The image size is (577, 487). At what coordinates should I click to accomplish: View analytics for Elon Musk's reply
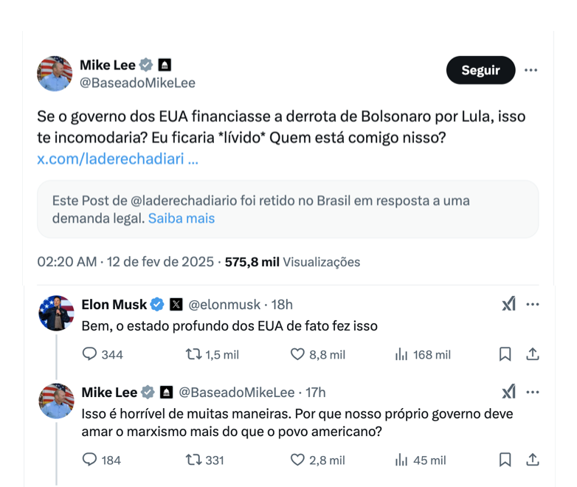tap(402, 355)
